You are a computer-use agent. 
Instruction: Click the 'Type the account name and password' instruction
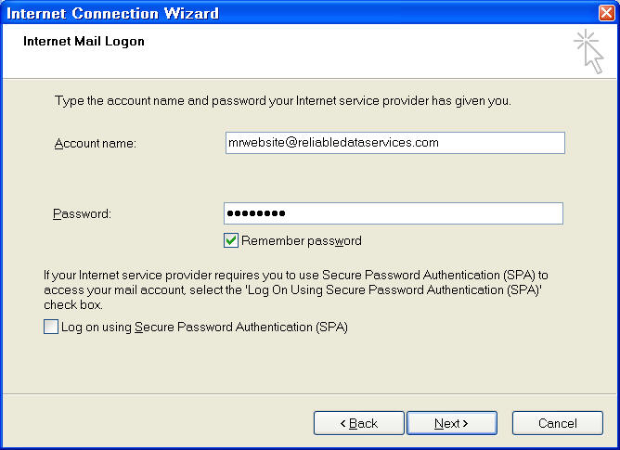coord(283,99)
